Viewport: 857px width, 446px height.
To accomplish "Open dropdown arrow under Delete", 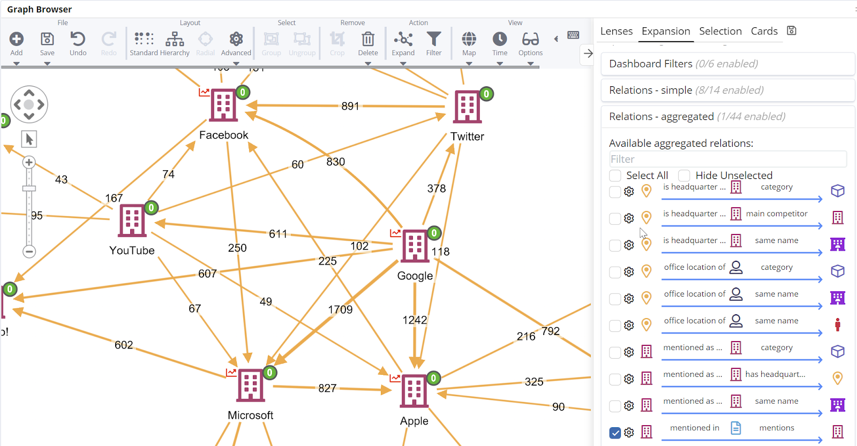I will tap(368, 63).
